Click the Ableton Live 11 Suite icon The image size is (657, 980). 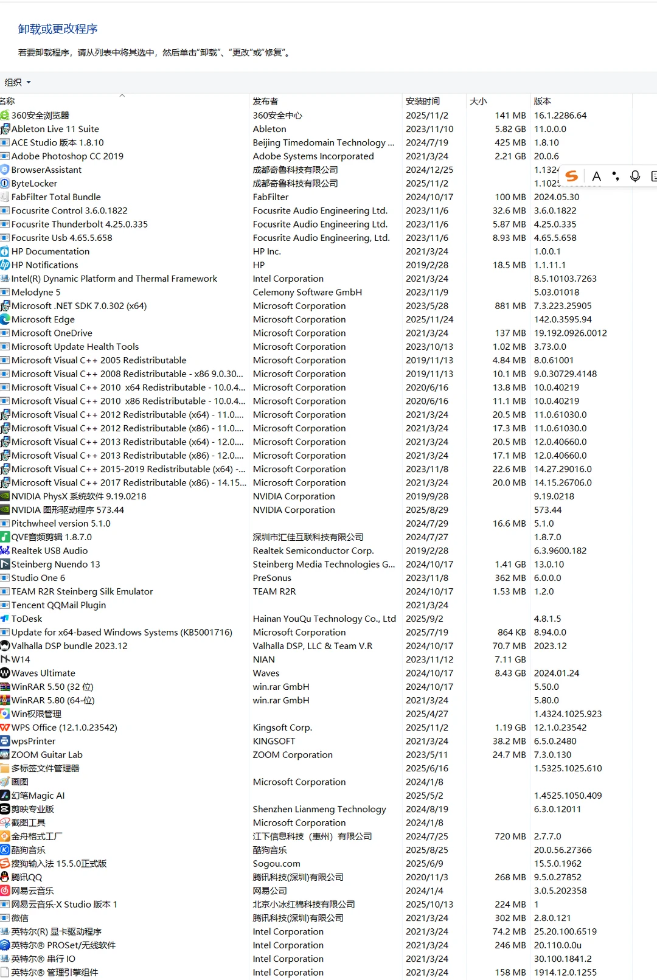[x=5, y=129]
